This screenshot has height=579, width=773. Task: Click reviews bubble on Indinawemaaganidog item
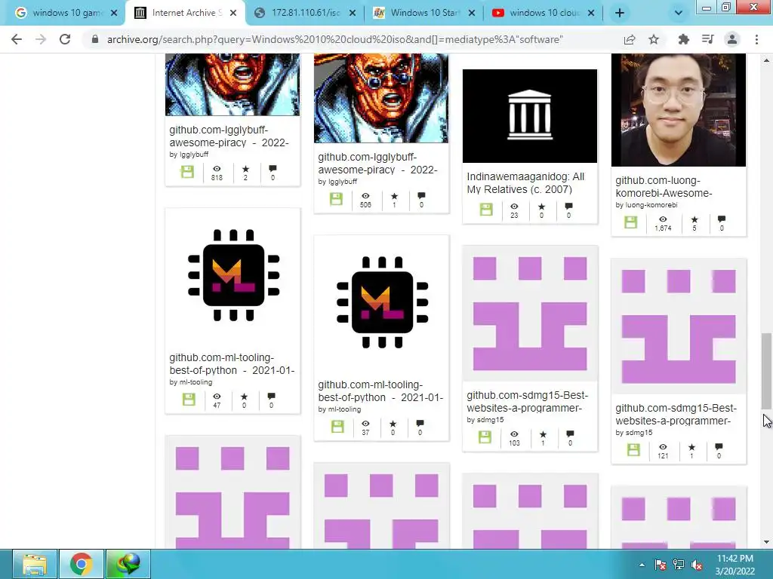coord(568,206)
